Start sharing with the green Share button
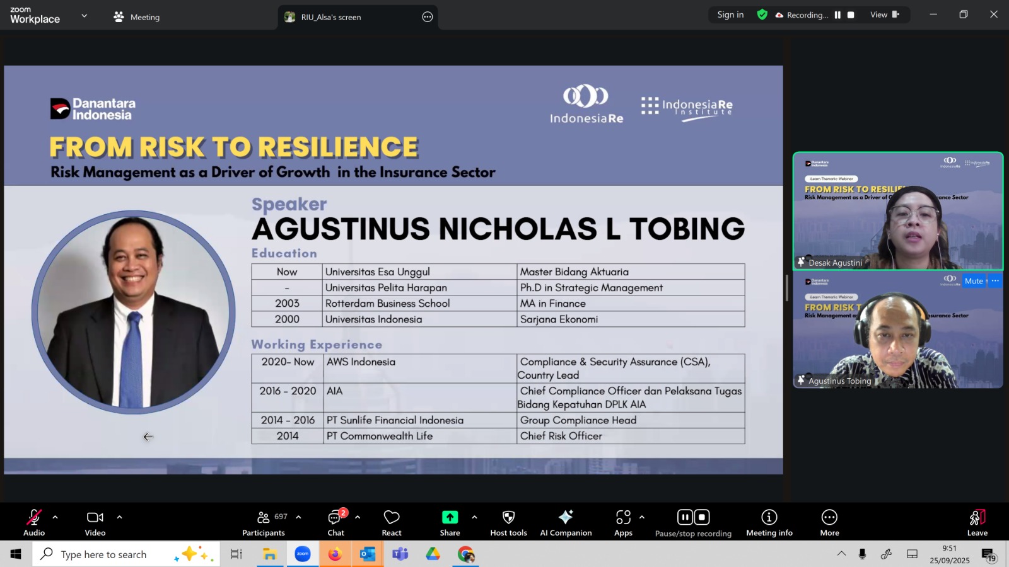The height and width of the screenshot is (567, 1009). tap(450, 522)
